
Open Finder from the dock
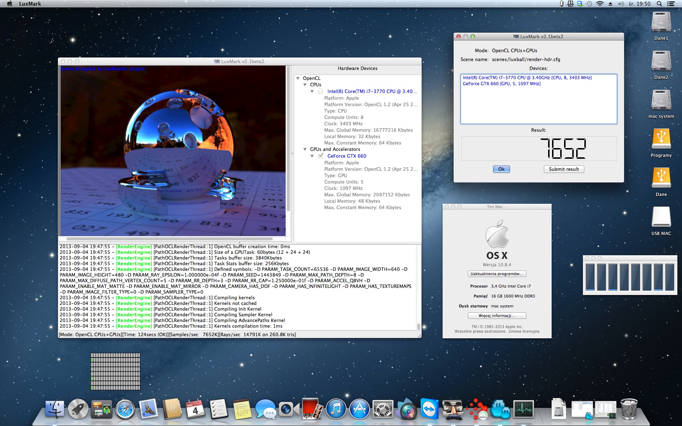pyautogui.click(x=55, y=409)
